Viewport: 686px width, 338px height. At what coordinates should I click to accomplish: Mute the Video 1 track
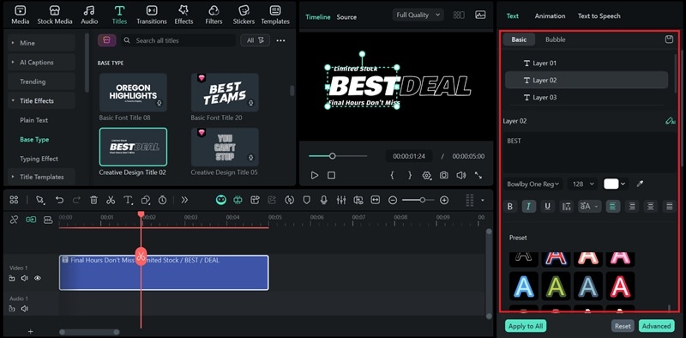click(25, 278)
